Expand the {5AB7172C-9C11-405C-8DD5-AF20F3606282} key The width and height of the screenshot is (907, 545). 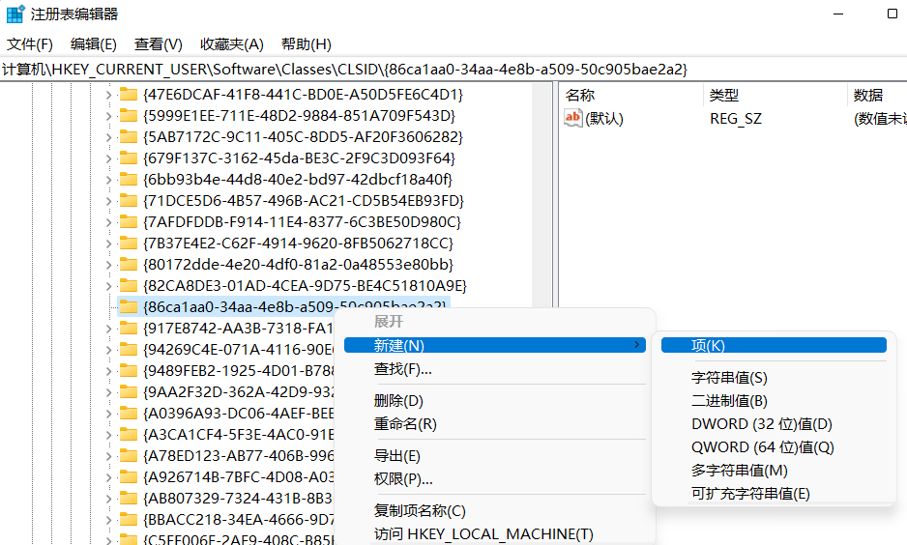(x=108, y=137)
